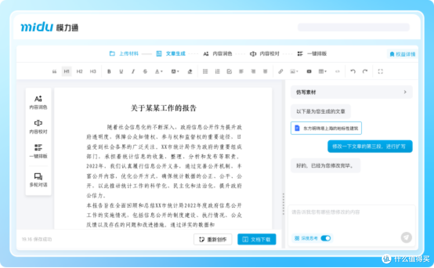Undo the last edit

tap(353, 72)
